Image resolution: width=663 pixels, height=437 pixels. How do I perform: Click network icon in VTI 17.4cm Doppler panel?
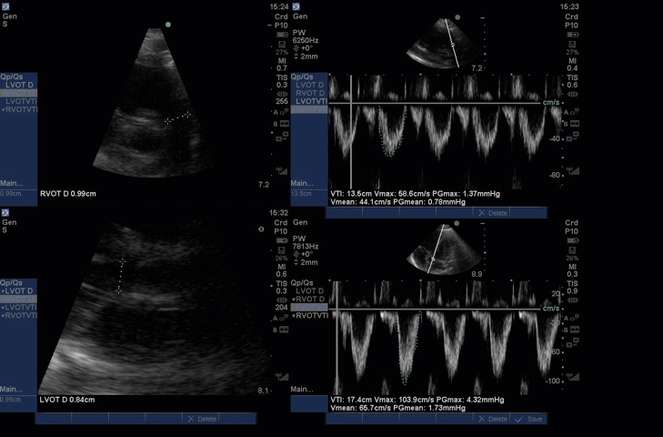575,341
